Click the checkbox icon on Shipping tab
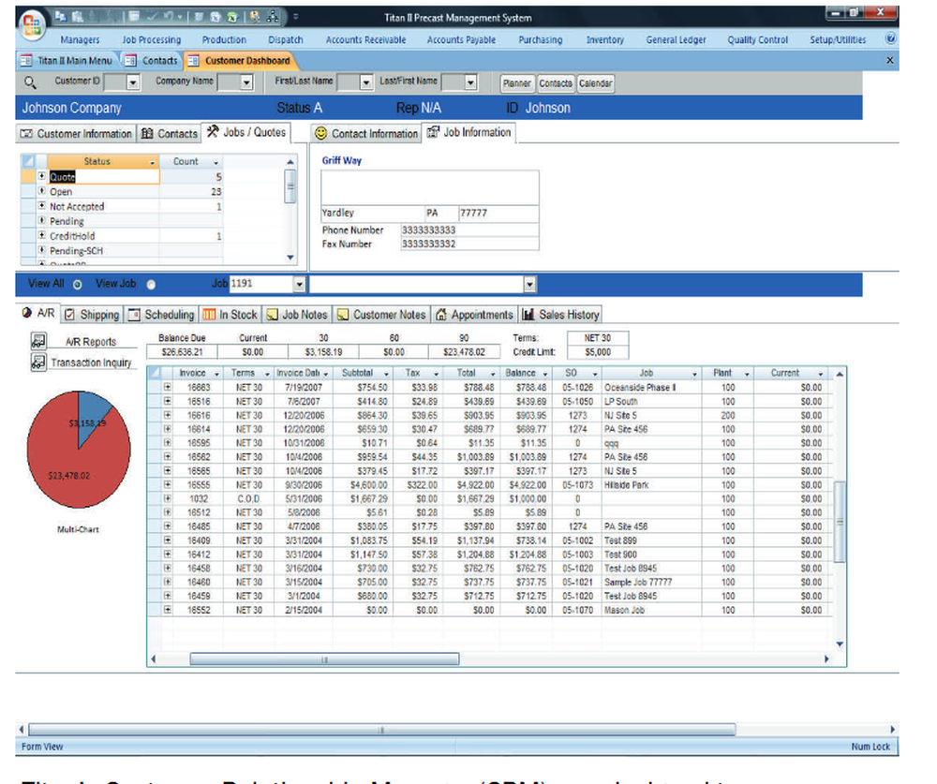 [x=70, y=315]
